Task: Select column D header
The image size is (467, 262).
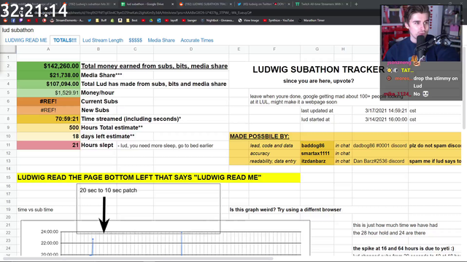Action: pos(191,49)
